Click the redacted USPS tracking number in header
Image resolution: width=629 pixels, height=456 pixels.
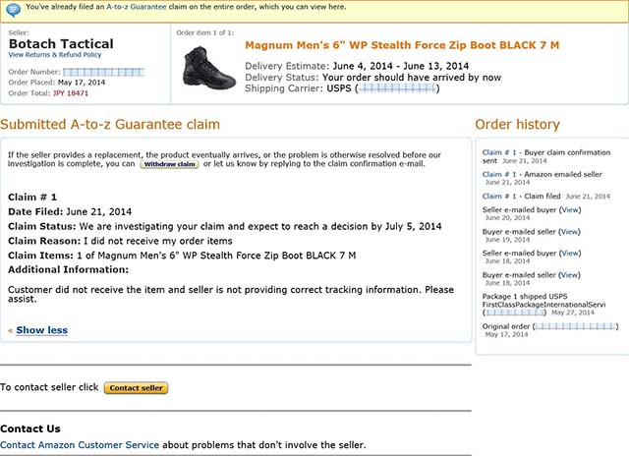pos(397,88)
